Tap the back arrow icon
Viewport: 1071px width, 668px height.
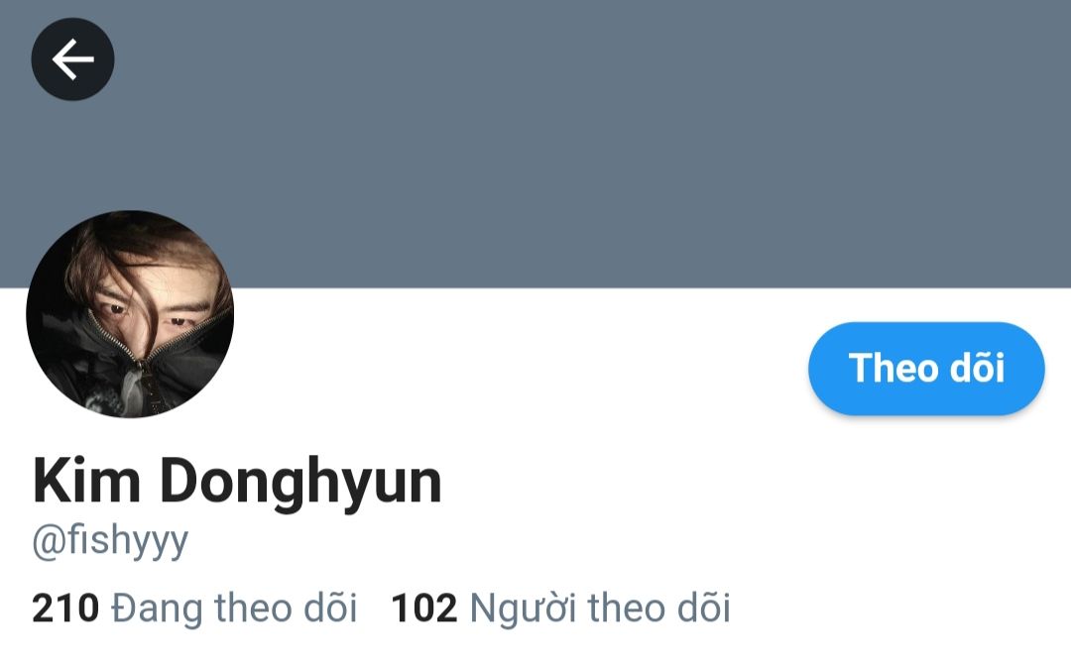[72, 59]
